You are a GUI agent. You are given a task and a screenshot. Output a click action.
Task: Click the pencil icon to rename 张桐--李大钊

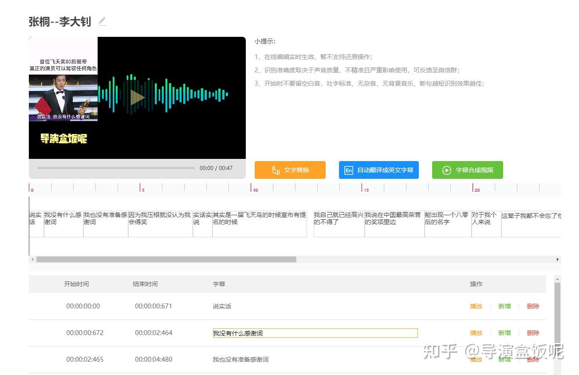[102, 21]
